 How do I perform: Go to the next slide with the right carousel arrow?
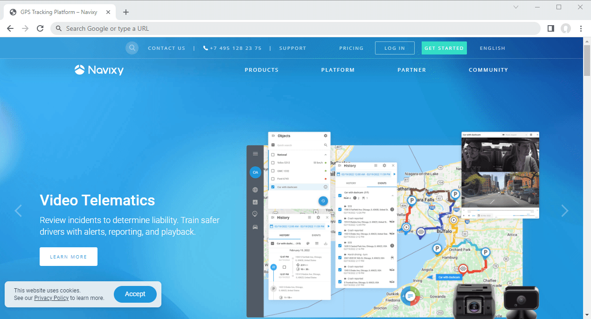tap(565, 211)
